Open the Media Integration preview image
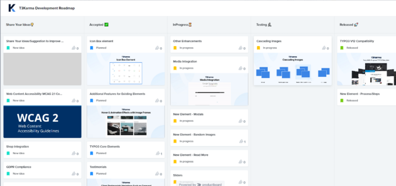396x186 pixels. (209, 89)
